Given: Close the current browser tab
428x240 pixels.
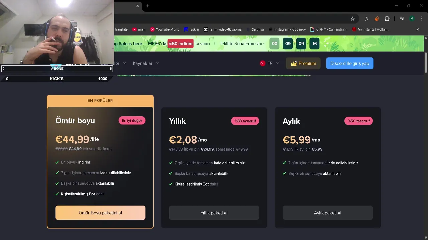Looking at the screenshot, I should coord(137,6).
